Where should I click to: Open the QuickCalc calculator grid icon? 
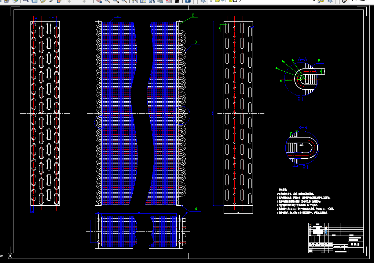(x=177, y=1)
